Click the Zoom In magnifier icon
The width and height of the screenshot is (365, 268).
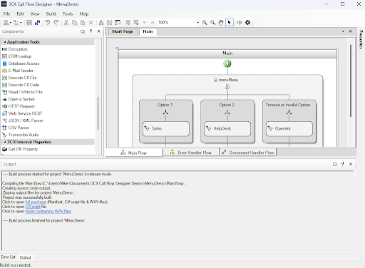point(205,23)
